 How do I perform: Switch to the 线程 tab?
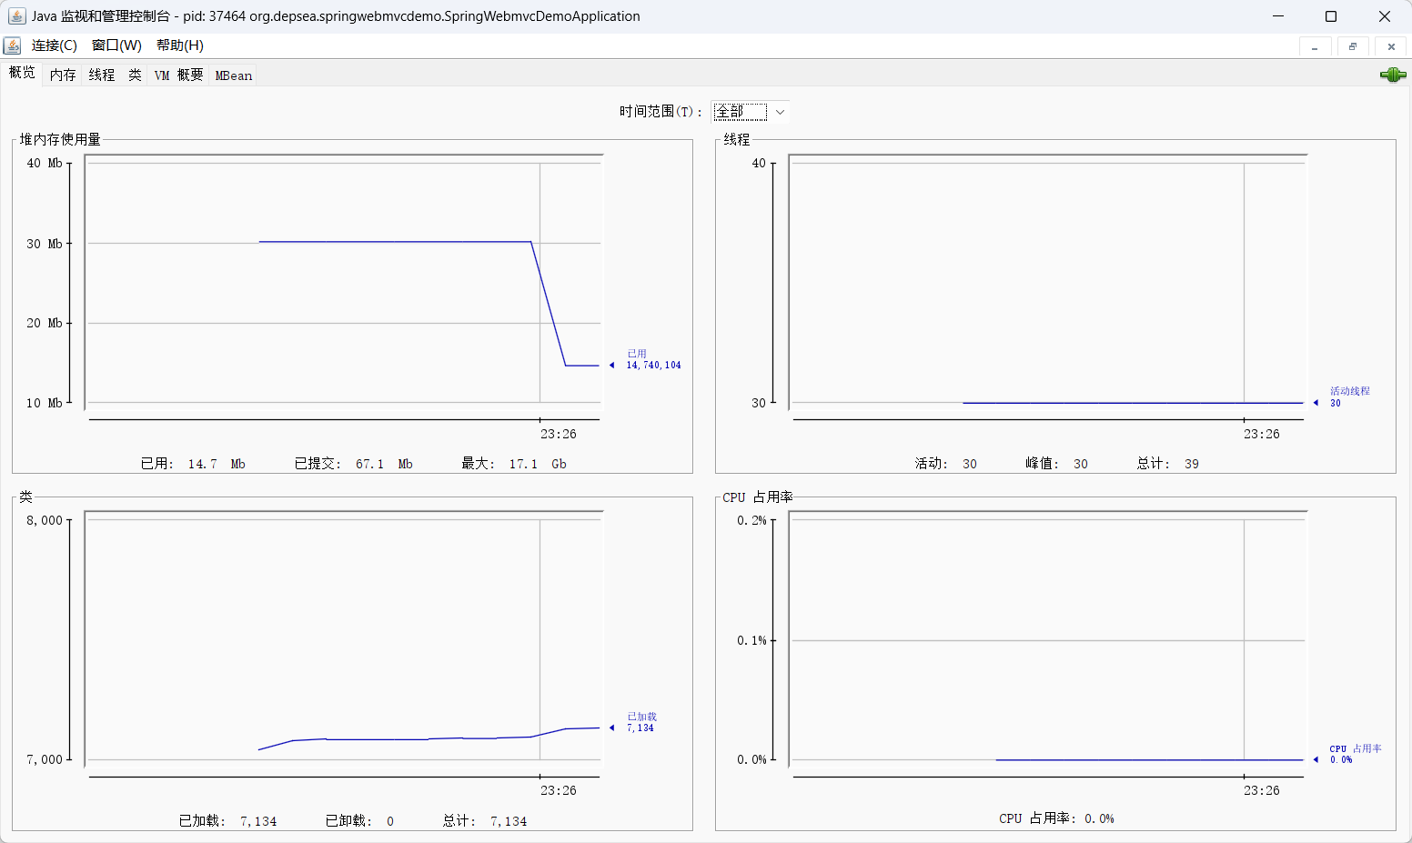coord(102,75)
